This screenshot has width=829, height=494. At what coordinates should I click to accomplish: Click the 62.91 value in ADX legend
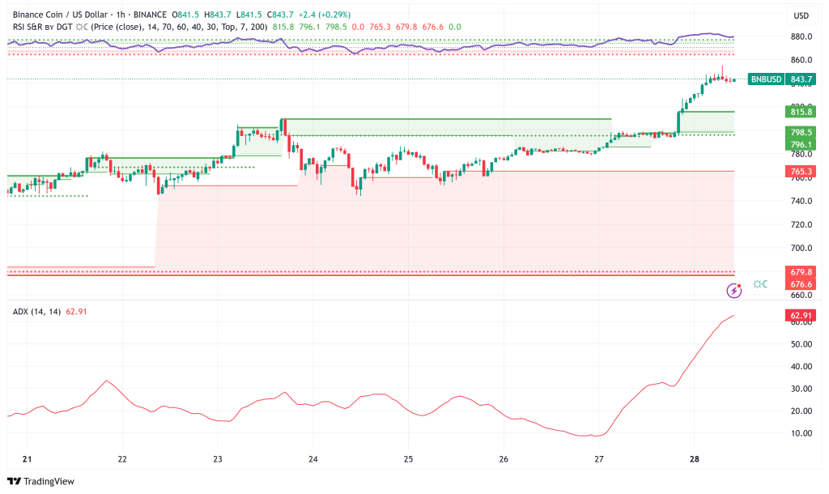76,312
